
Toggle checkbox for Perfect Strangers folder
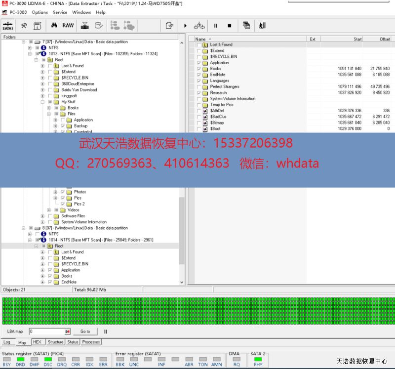pyautogui.click(x=199, y=86)
